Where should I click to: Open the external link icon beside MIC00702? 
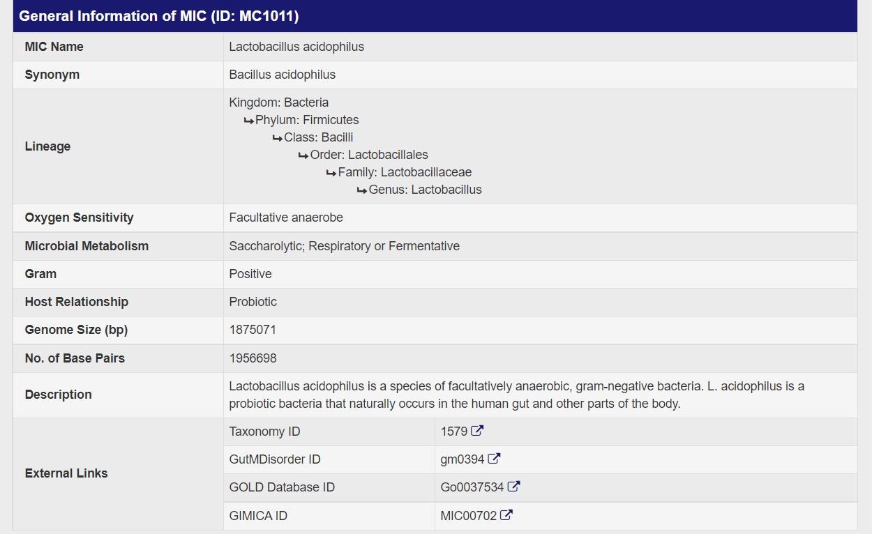(506, 515)
